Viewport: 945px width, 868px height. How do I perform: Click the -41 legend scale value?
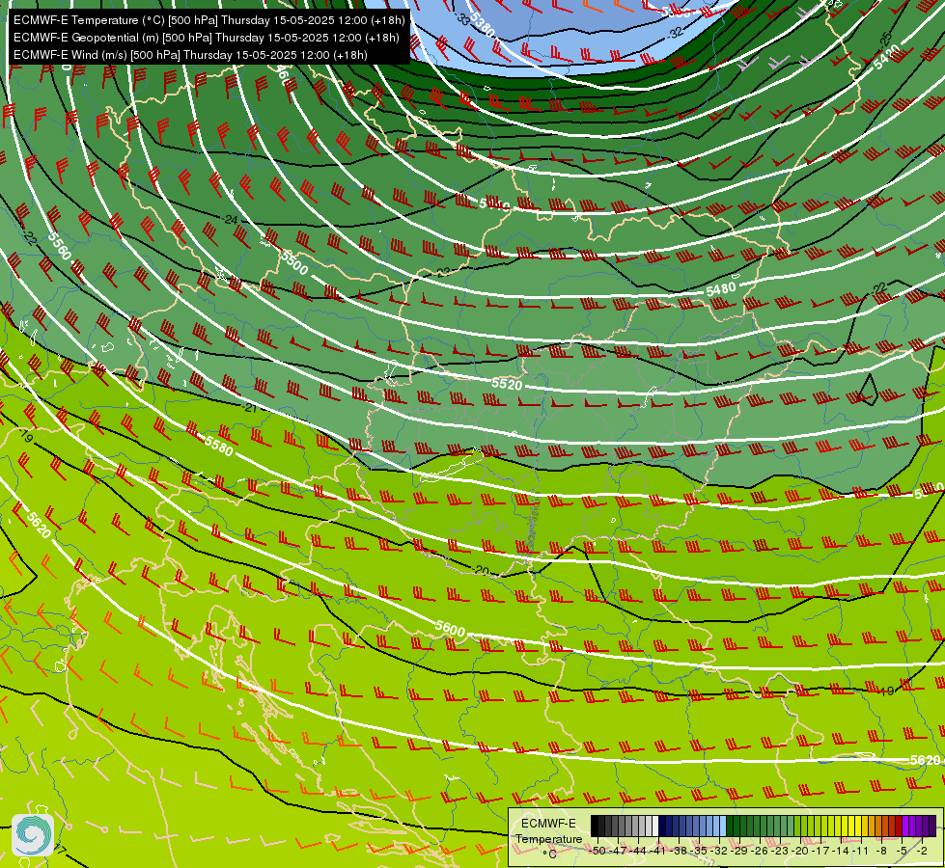[x=658, y=851]
